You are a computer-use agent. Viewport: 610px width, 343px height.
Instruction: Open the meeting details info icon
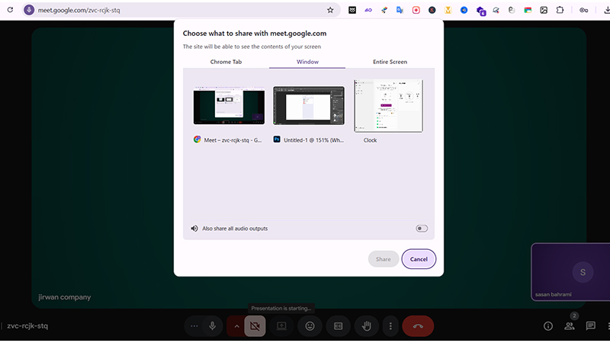547,326
